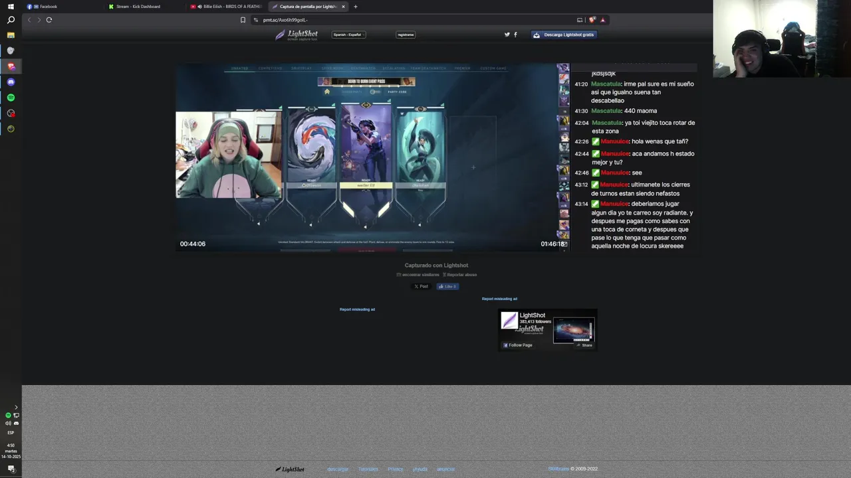Click the cast screen icon in address bar
This screenshot has height=478, width=851.
[x=580, y=20]
